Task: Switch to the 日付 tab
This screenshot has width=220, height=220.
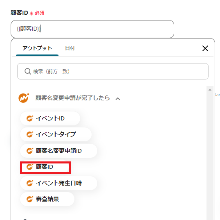Action: [70, 48]
